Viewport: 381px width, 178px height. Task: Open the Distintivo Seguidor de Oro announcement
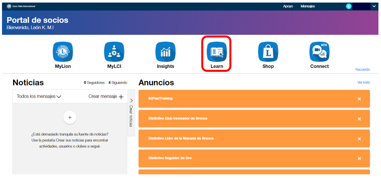(170, 158)
